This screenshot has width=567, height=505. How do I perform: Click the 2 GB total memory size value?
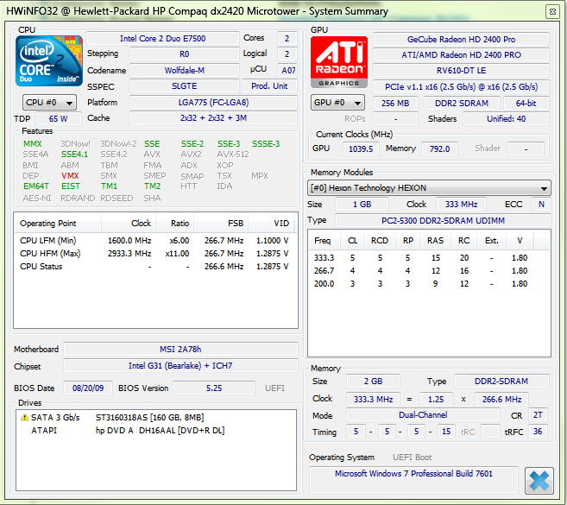(x=373, y=382)
